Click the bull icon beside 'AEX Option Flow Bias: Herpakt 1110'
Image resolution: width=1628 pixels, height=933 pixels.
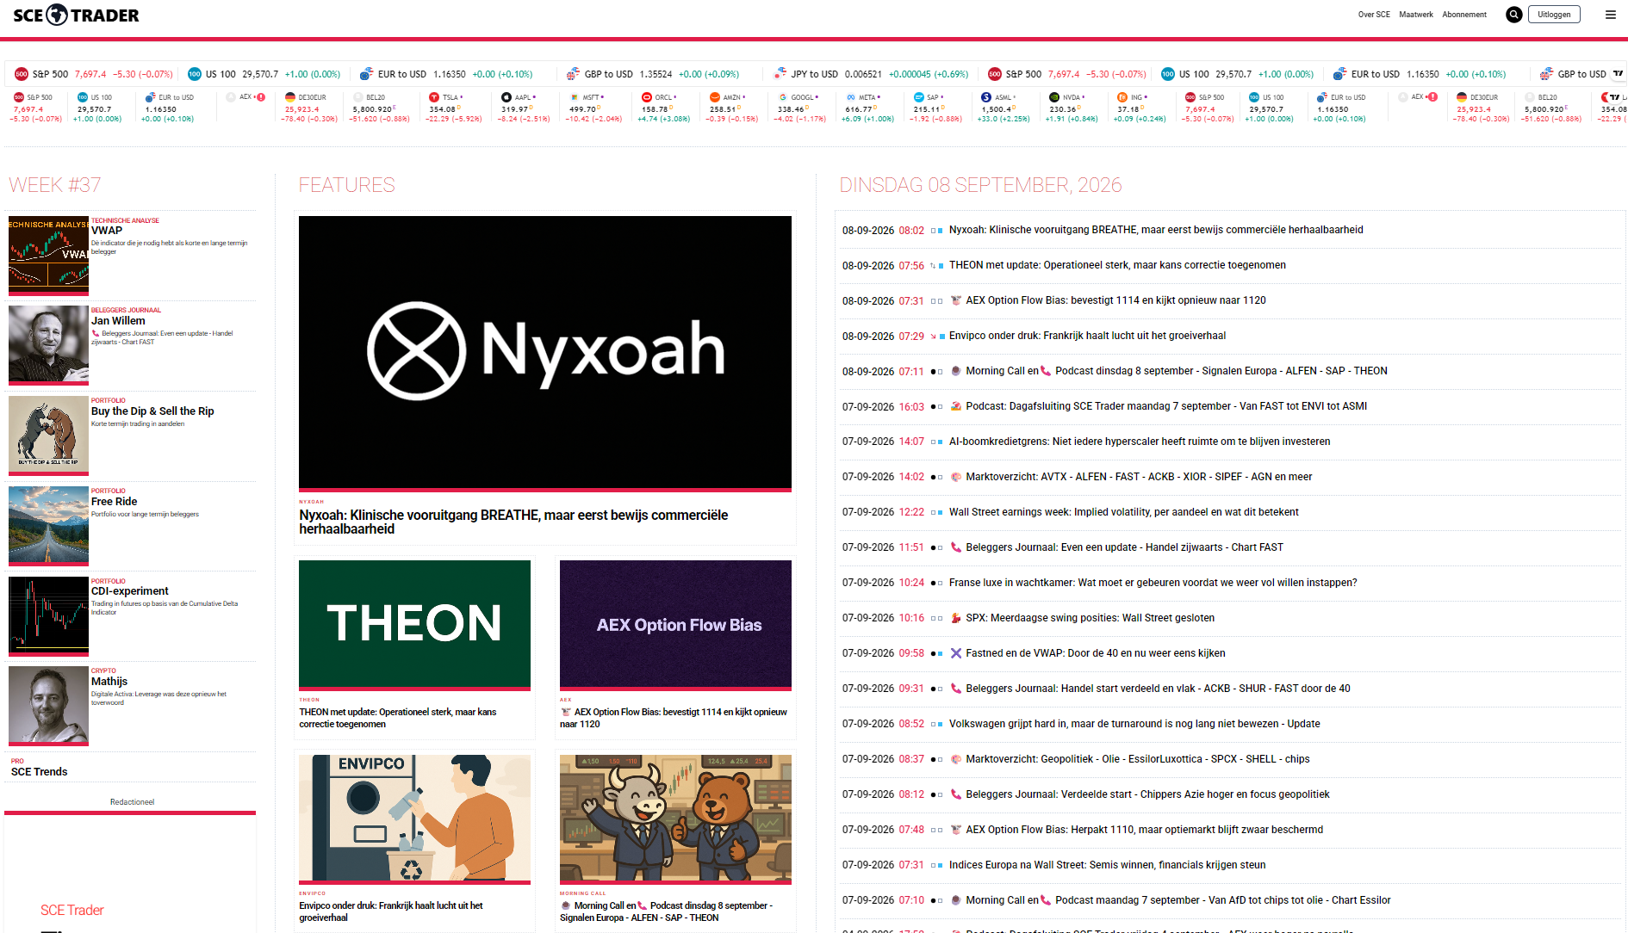pyautogui.click(x=955, y=830)
